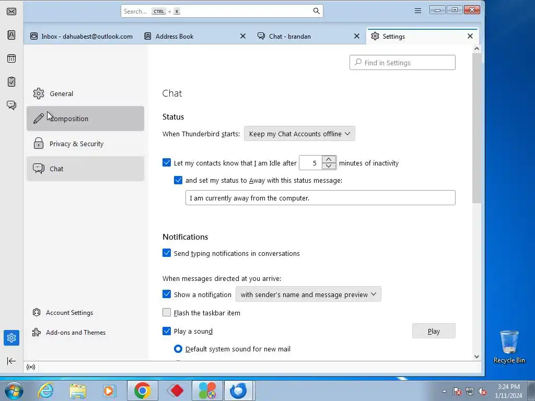Click the settings vertical scrollbar thumb

click(476, 128)
